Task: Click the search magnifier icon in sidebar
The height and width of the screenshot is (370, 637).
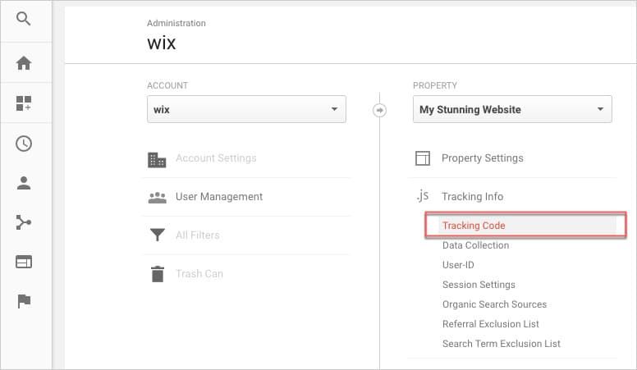Action: (x=23, y=19)
